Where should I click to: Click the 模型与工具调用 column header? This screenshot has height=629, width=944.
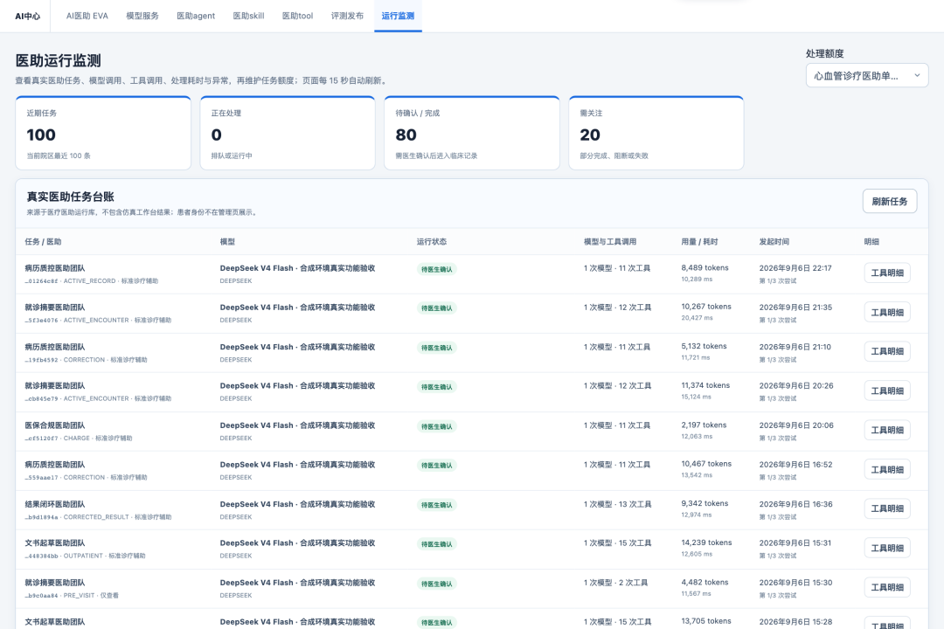pos(610,242)
